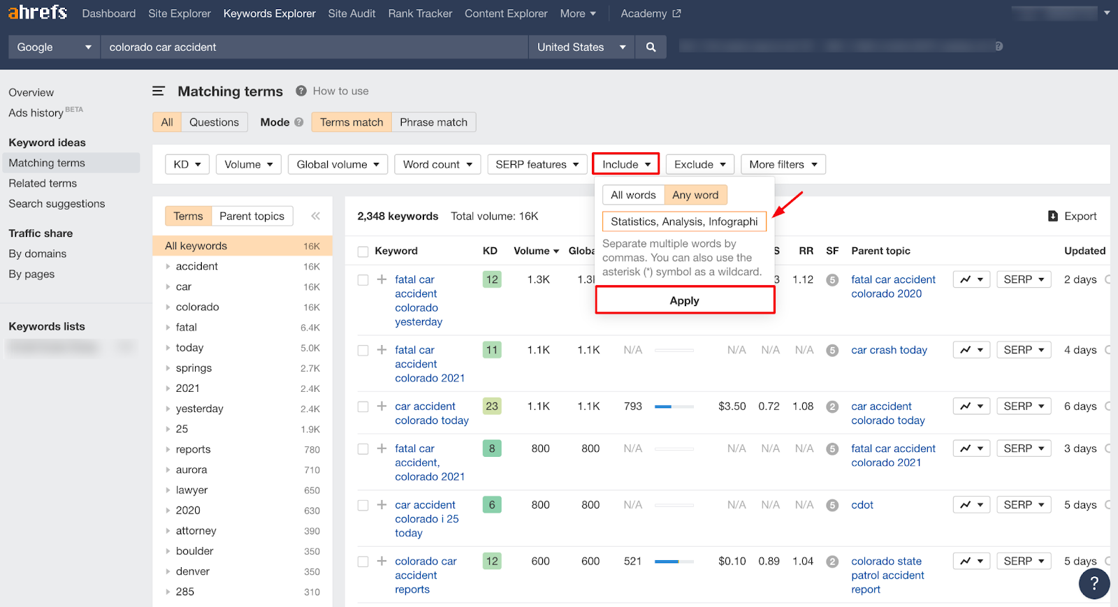1118x607 pixels.
Task: Open the Exclude filter dropdown
Action: pyautogui.click(x=700, y=164)
